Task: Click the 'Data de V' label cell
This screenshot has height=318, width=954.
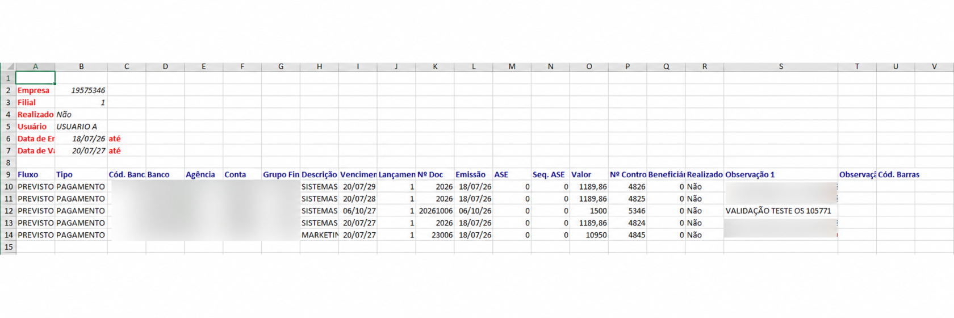Action: pos(35,150)
